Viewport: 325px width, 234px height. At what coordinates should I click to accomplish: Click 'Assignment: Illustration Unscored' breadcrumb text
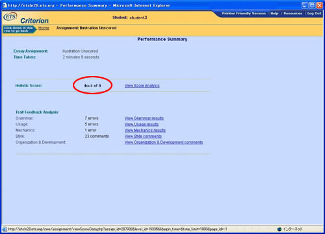click(86, 28)
